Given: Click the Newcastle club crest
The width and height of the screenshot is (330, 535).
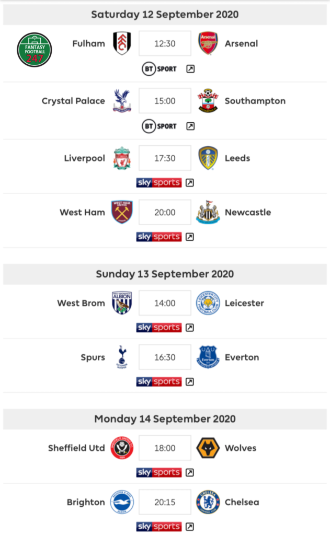Looking at the screenshot, I should tap(208, 212).
